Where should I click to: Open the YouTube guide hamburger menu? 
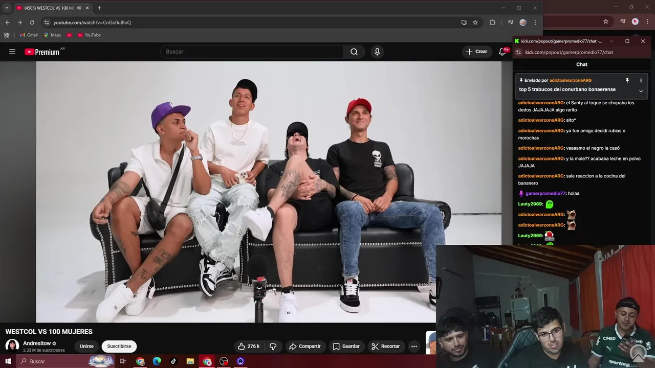tap(12, 52)
